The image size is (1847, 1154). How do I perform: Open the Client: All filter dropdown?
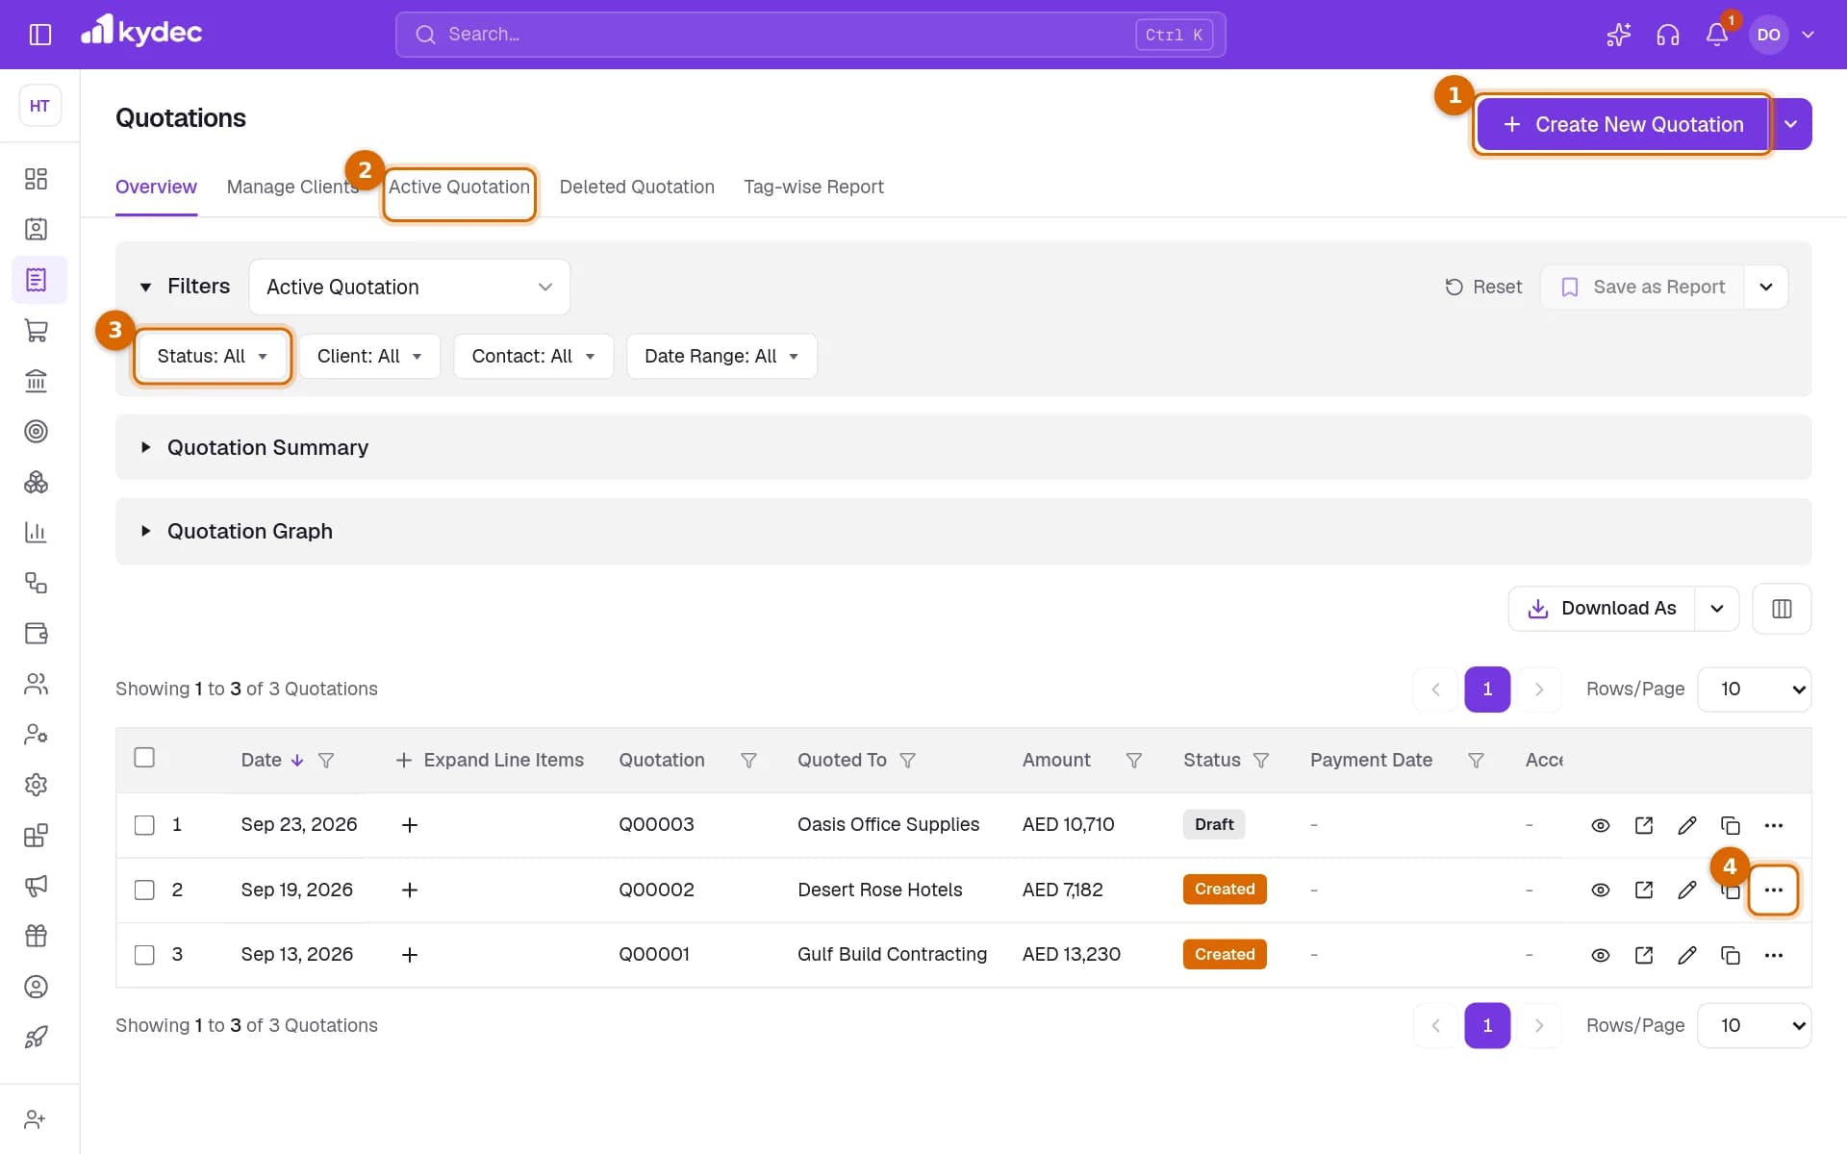[x=369, y=356]
